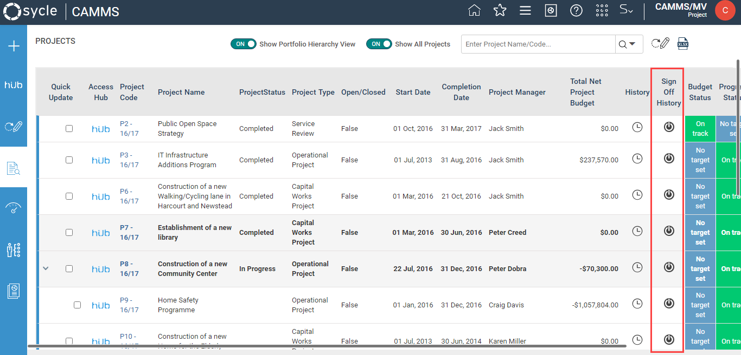The width and height of the screenshot is (741, 355).
Task: Sort by Completion Date column header
Action: 461,92
